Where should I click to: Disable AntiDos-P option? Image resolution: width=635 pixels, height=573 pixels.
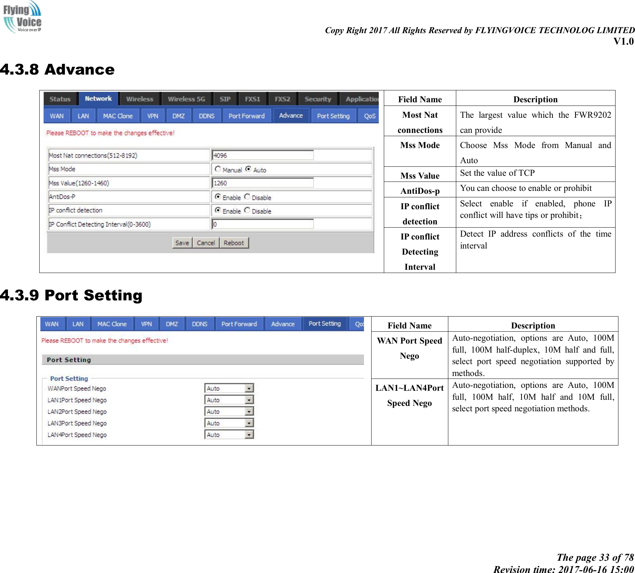click(247, 197)
